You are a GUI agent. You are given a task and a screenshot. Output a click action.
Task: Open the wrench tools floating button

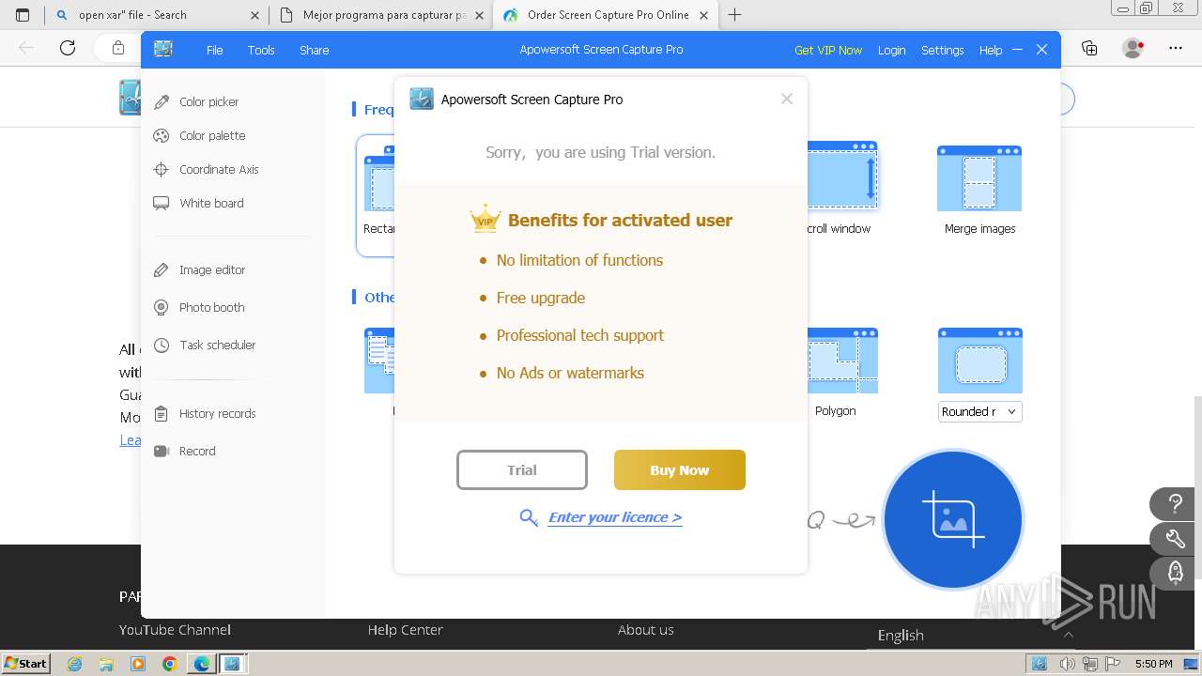1175,538
